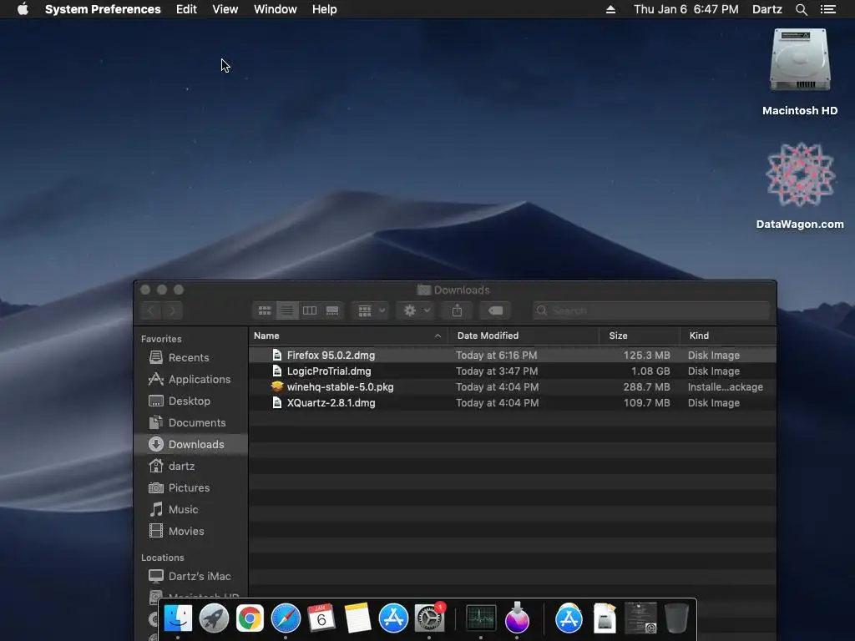Select Downloads in Finder sidebar
This screenshot has height=641, width=855.
(190, 444)
